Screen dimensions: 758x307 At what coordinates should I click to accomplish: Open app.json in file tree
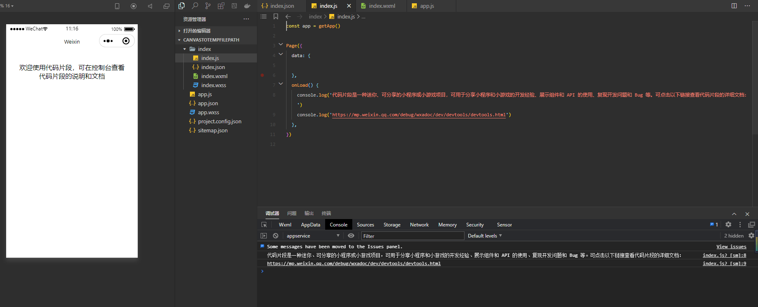coord(216,103)
